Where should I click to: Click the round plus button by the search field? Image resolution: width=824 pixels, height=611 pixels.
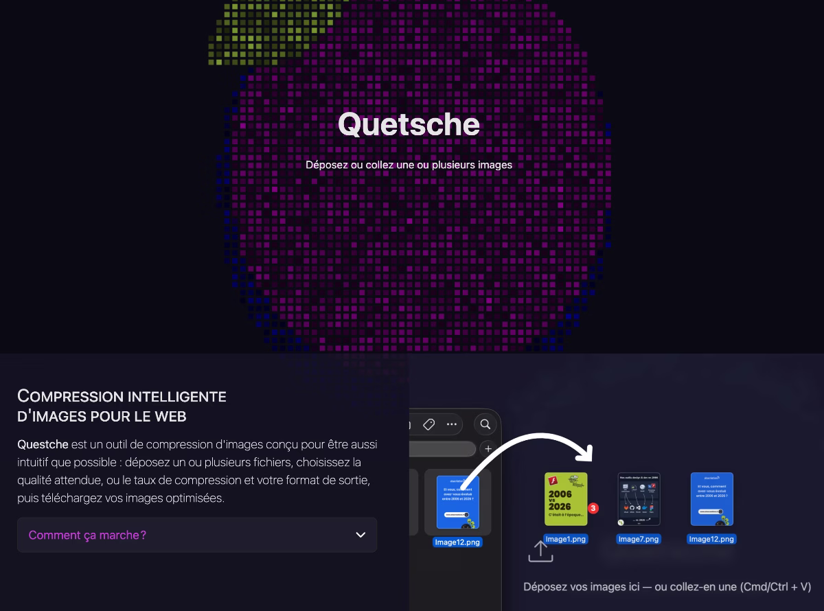(x=488, y=449)
